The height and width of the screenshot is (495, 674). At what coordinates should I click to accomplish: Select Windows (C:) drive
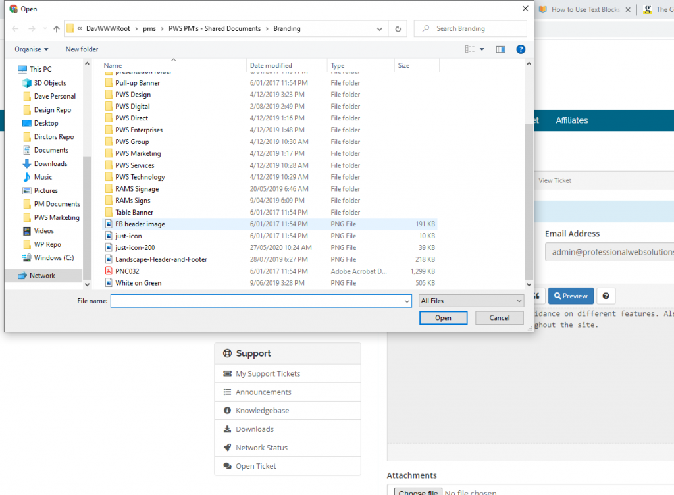54,258
